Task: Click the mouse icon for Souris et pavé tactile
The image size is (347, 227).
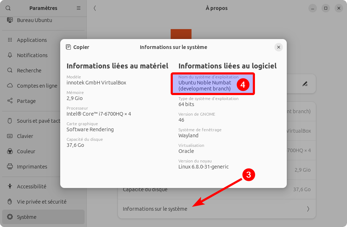Action: tap(10, 121)
